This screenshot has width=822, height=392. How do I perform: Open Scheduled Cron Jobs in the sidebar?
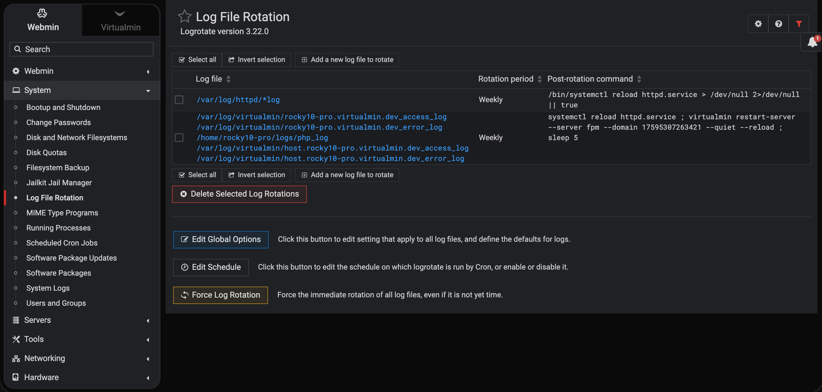(62, 243)
